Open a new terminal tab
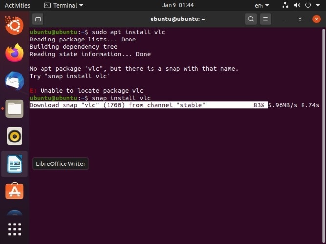The height and width of the screenshot is (244, 326). coord(38,20)
